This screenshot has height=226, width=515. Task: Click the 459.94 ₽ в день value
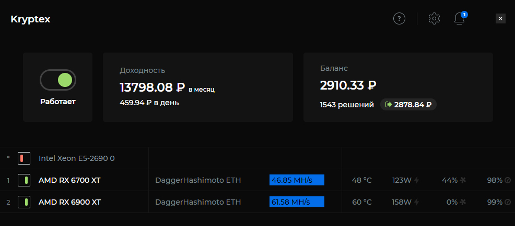(x=149, y=103)
